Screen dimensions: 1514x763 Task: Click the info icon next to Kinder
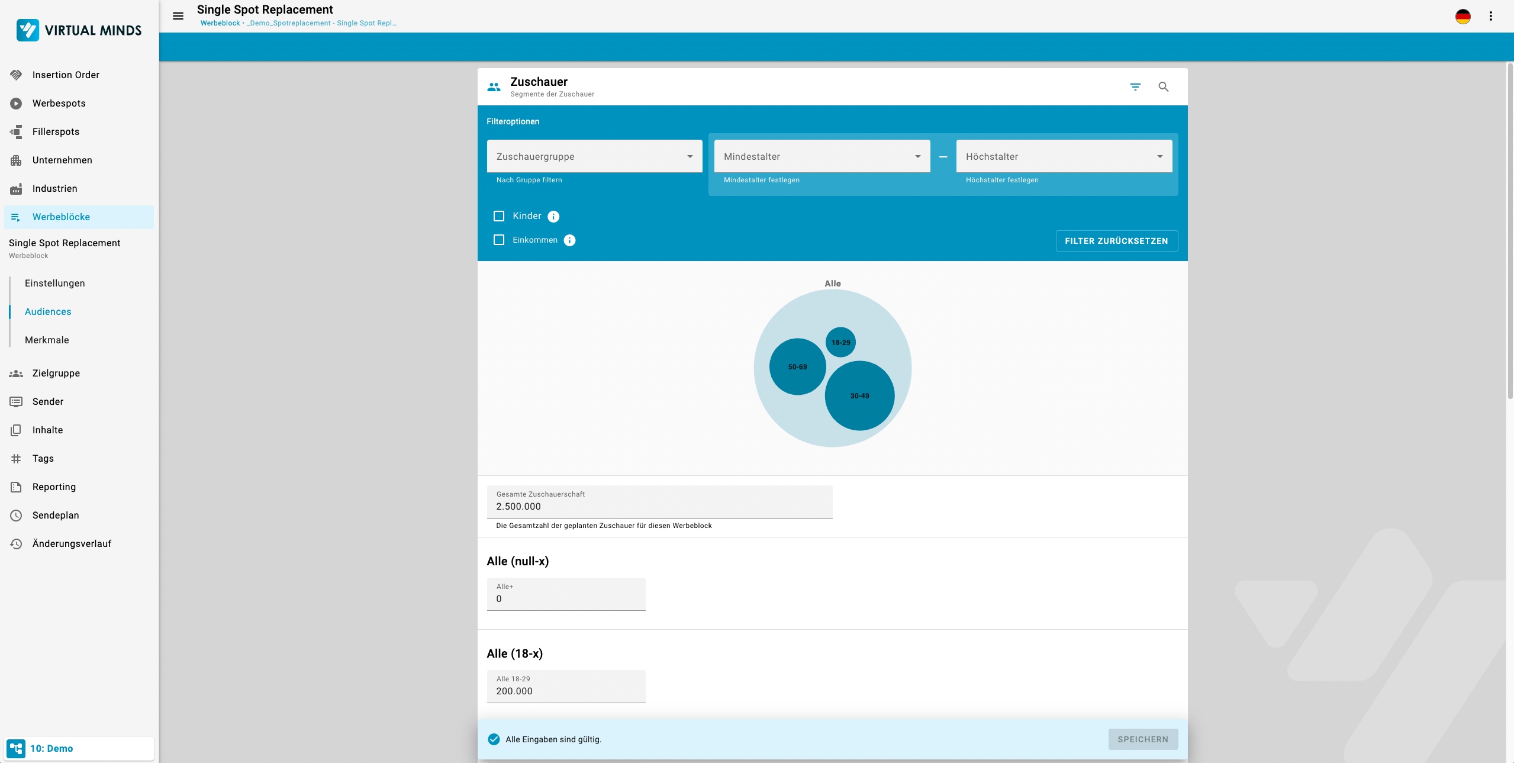[553, 217]
